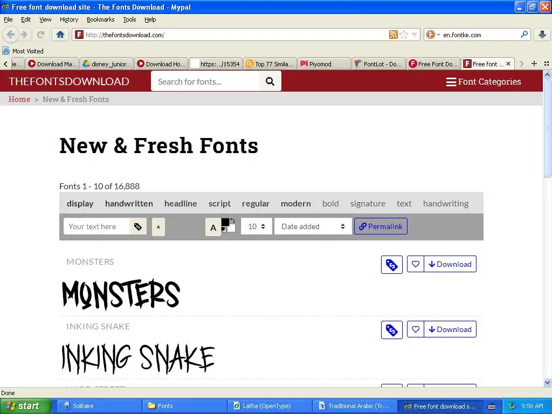Image resolution: width=552 pixels, height=414 pixels.
Task: Click the browser forward arrow
Action: pos(24,34)
